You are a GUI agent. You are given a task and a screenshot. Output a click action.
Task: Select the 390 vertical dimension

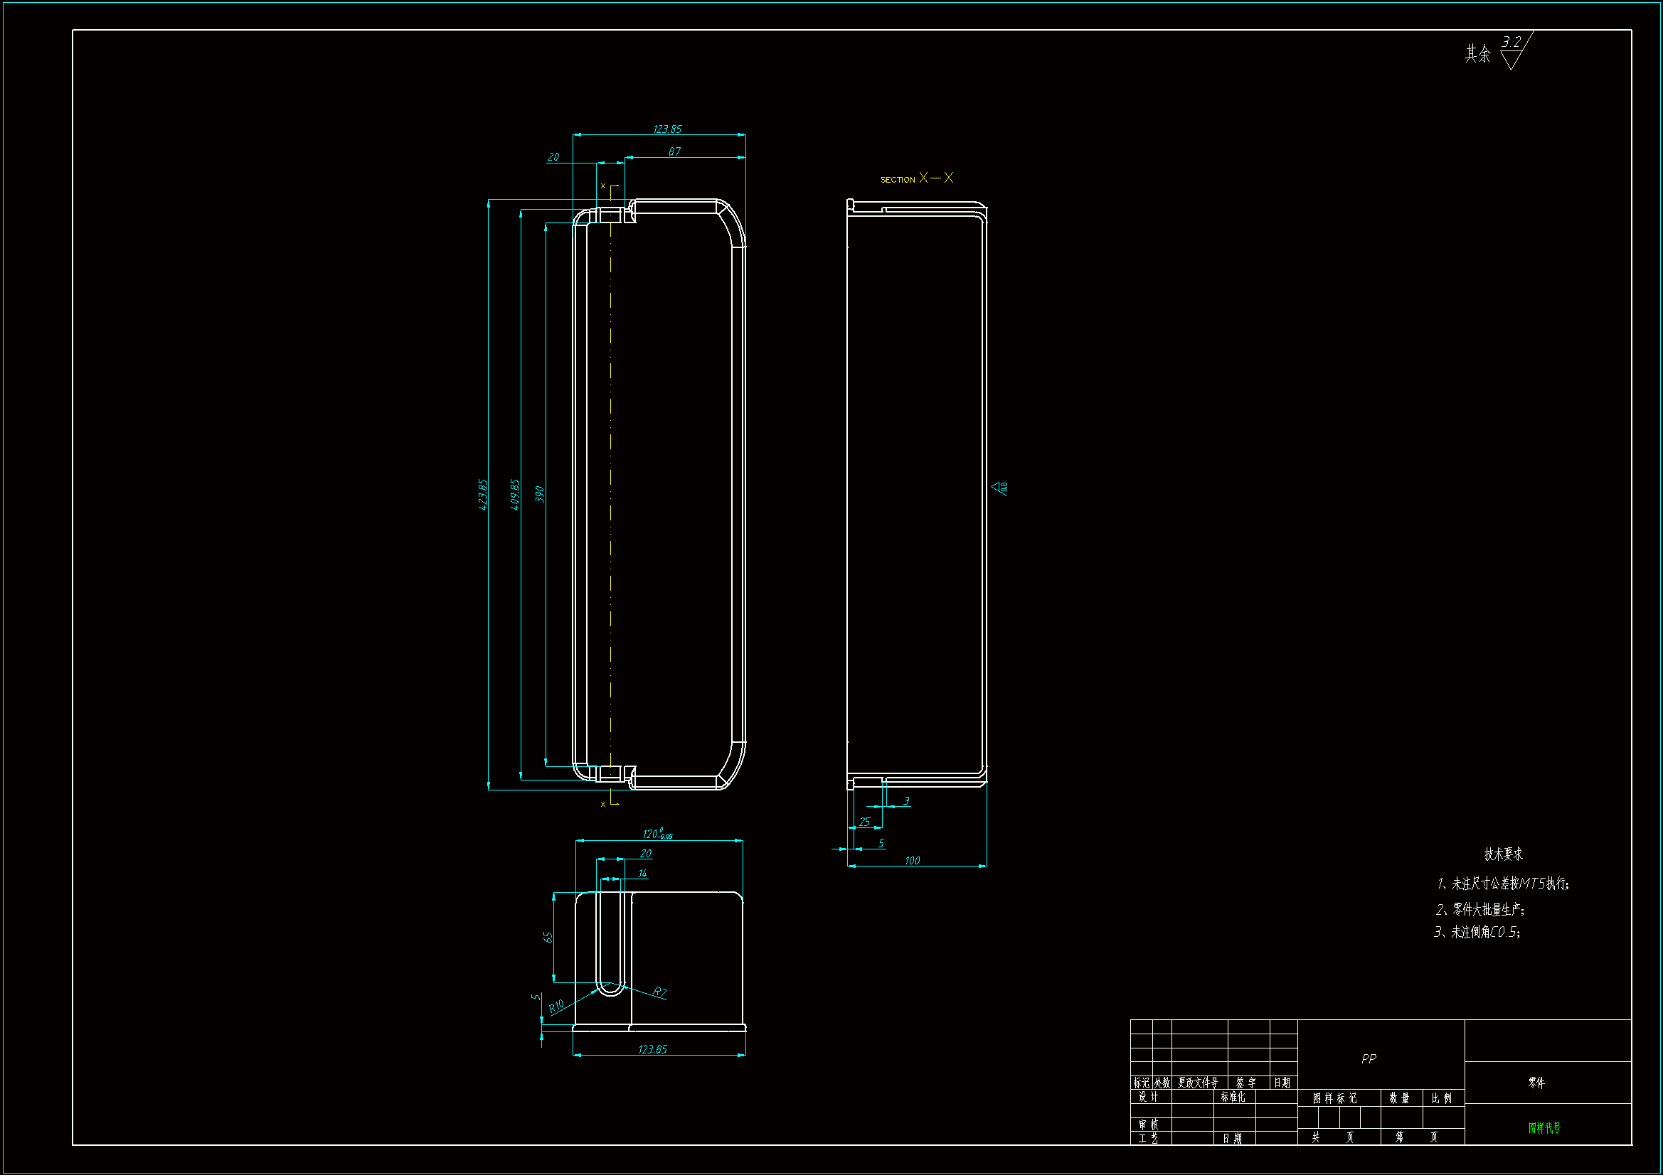(x=540, y=495)
